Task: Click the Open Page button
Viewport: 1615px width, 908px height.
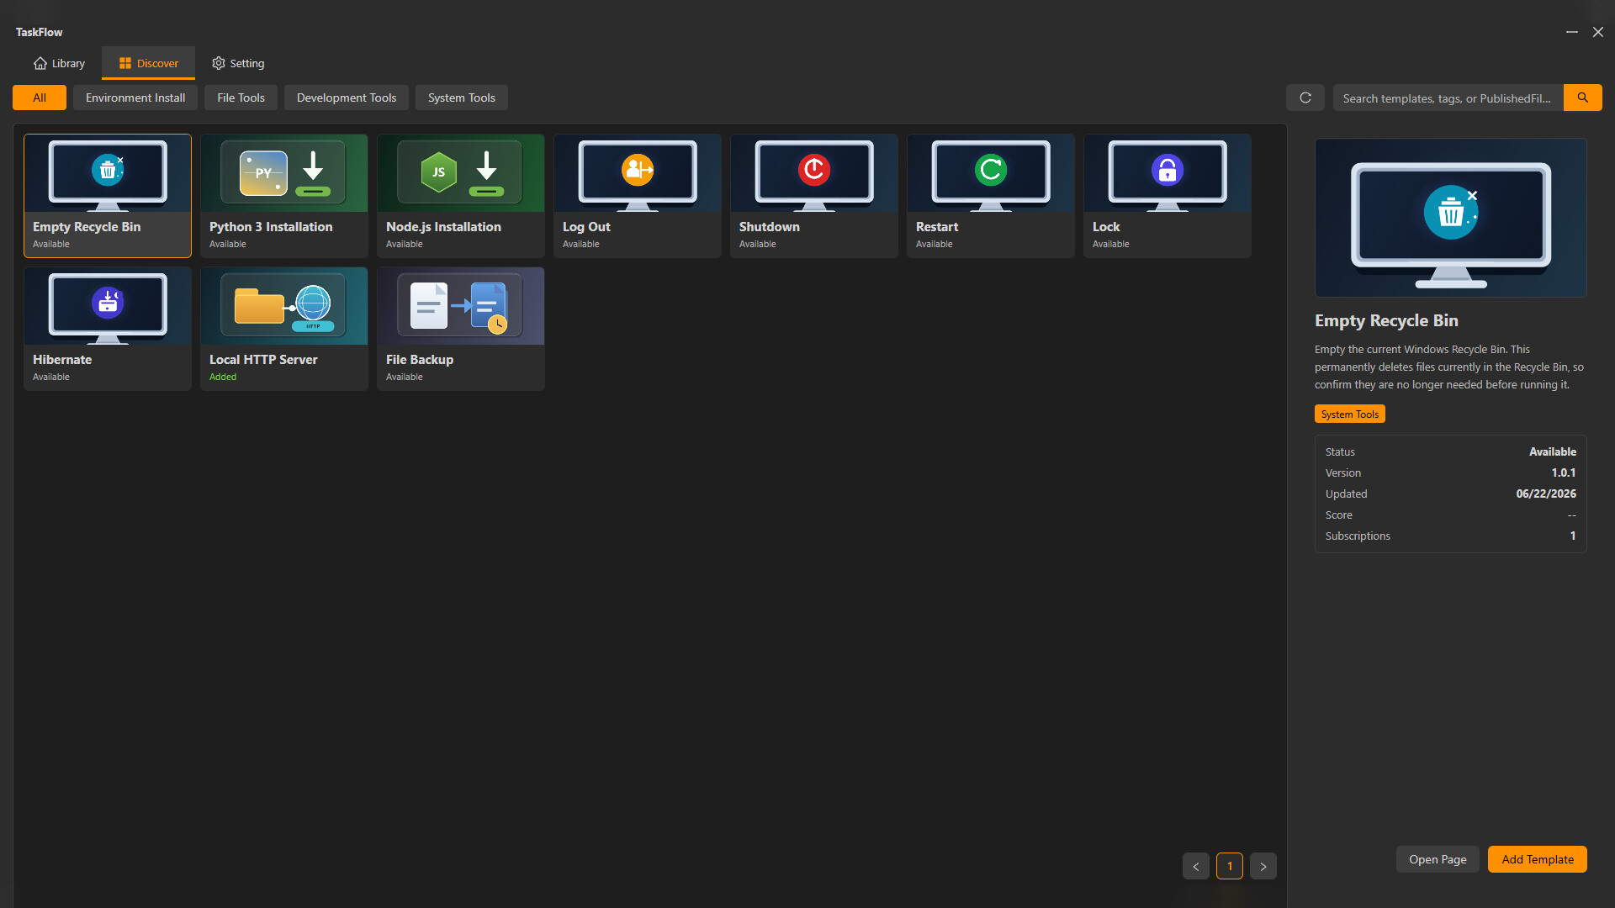Action: 1438,859
